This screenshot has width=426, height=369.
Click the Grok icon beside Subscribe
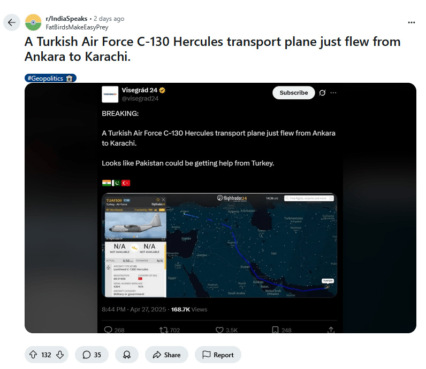point(322,92)
